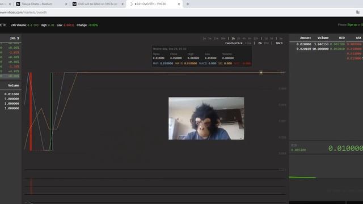Viewport: 363px width, 204px height.
Task: Close the Takuya Obata – Medium tab
Action: pyautogui.click(x=66, y=4)
